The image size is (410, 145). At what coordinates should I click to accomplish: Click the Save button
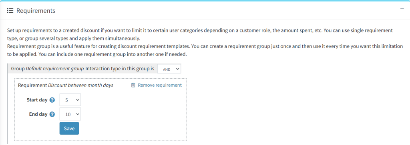coord(69,128)
